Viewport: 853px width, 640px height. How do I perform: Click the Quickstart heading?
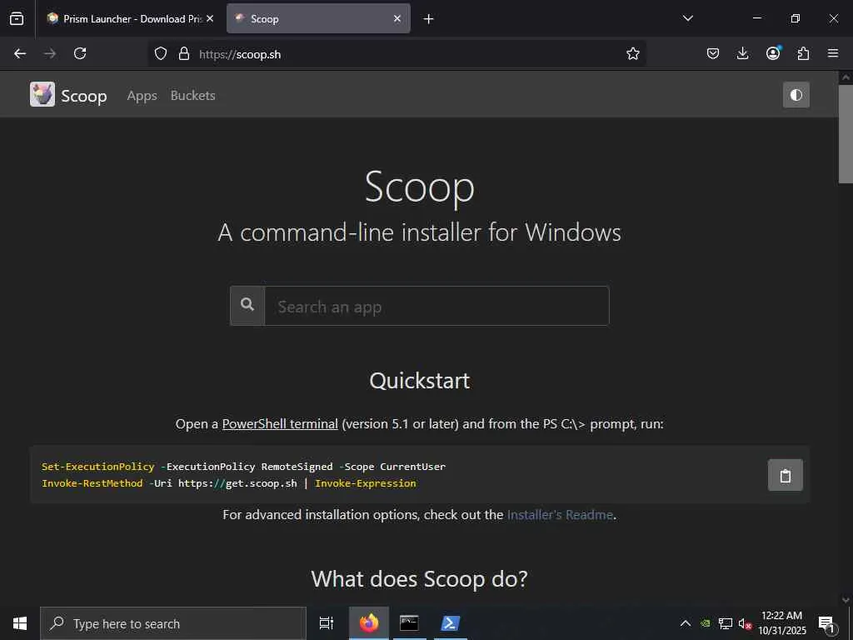[x=420, y=380]
